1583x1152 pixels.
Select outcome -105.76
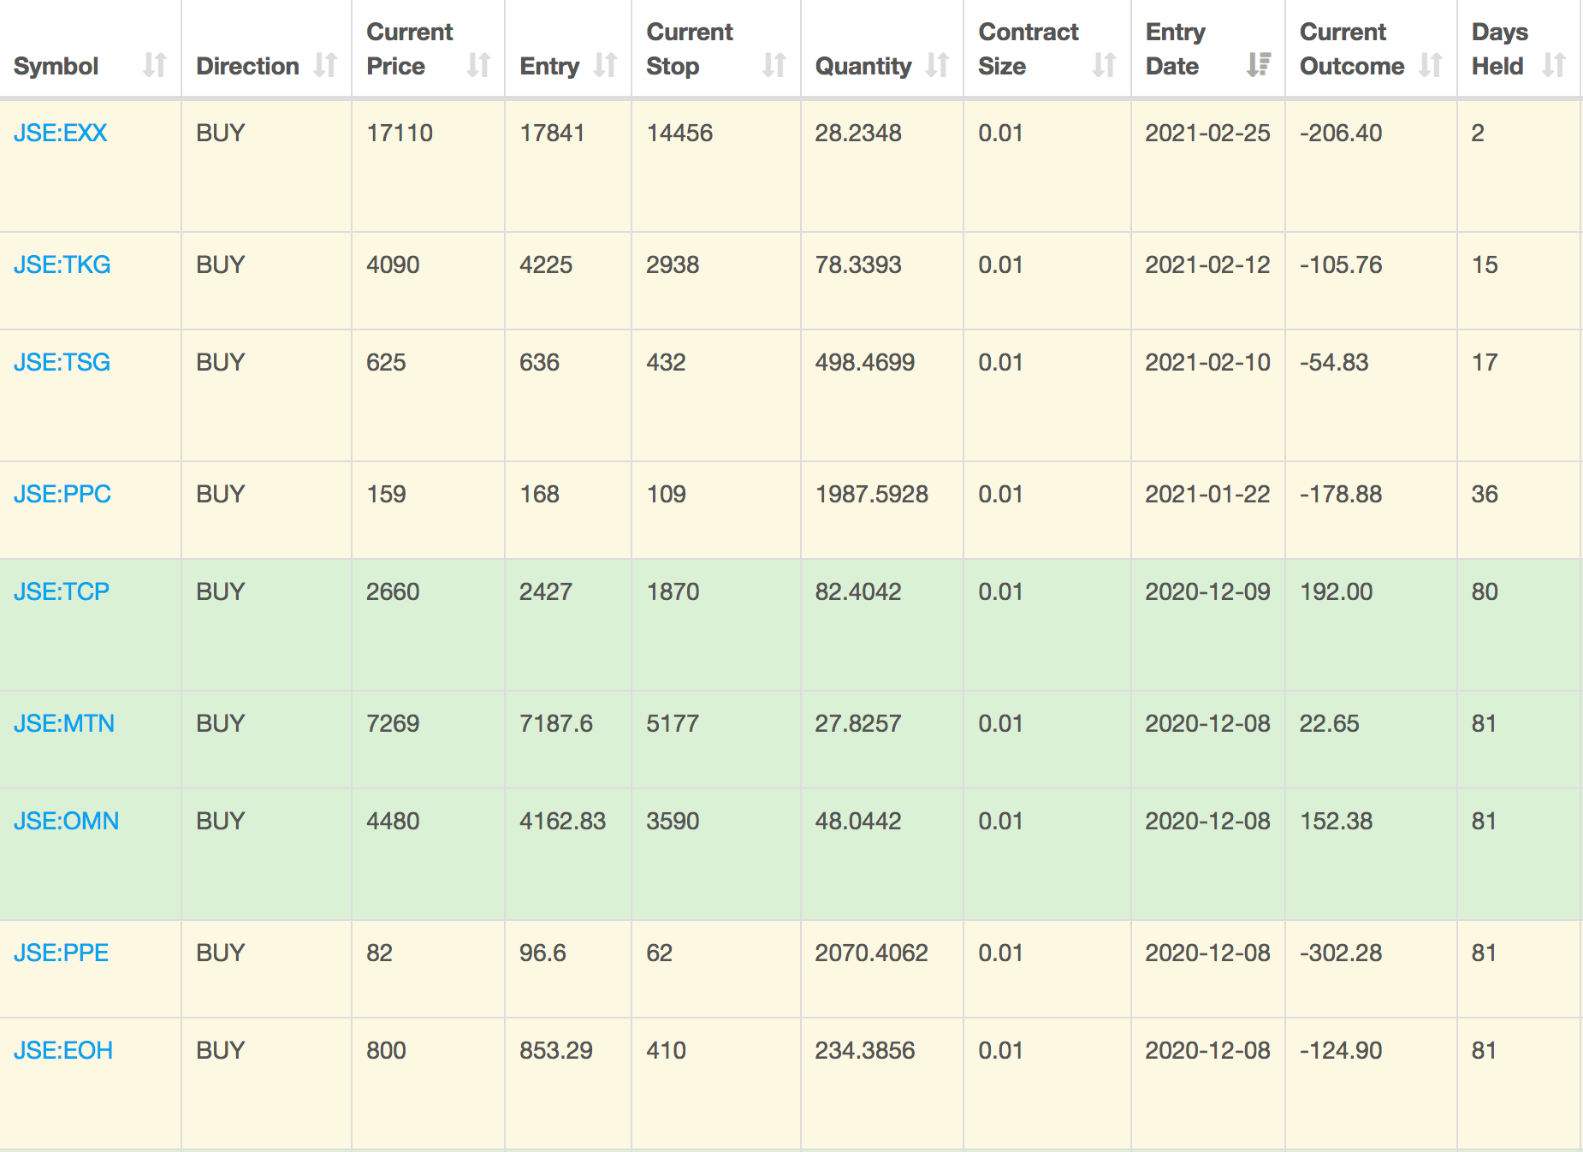(1341, 264)
